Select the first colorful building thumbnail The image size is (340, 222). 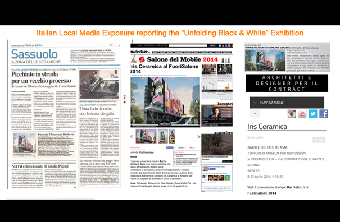tap(146, 136)
